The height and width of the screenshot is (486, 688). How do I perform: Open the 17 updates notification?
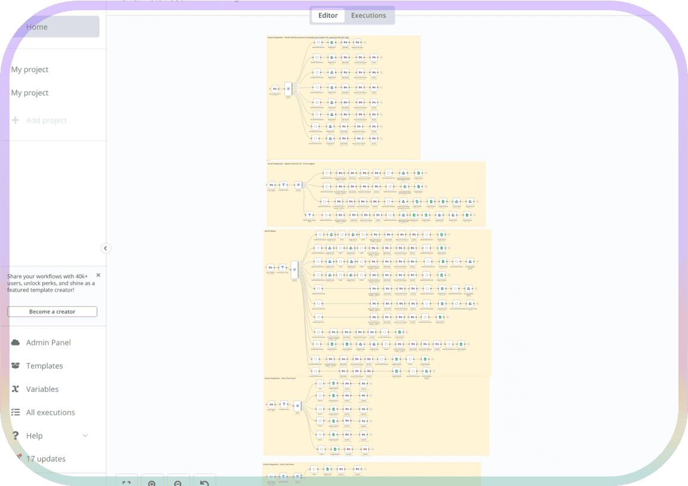pos(45,459)
